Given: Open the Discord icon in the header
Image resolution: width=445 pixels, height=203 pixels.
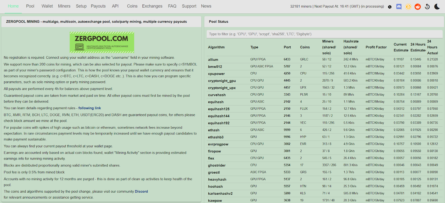Looking at the screenshot, I should [x=399, y=6].
